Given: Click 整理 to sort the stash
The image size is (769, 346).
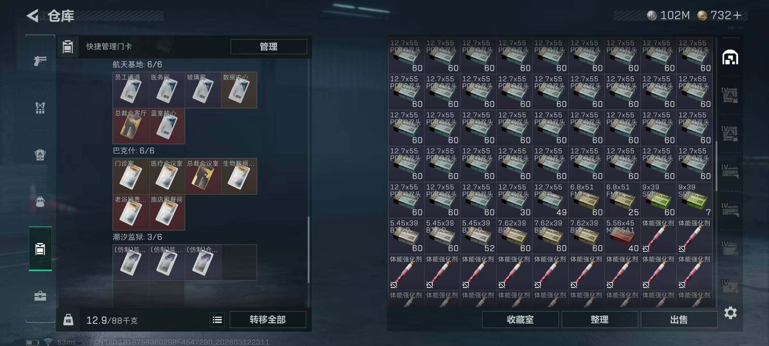Looking at the screenshot, I should [599, 320].
